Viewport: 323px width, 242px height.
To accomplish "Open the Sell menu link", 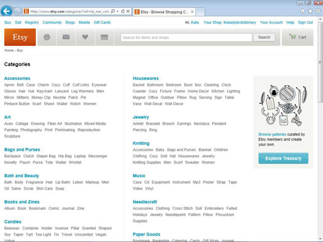I will [x=18, y=22].
